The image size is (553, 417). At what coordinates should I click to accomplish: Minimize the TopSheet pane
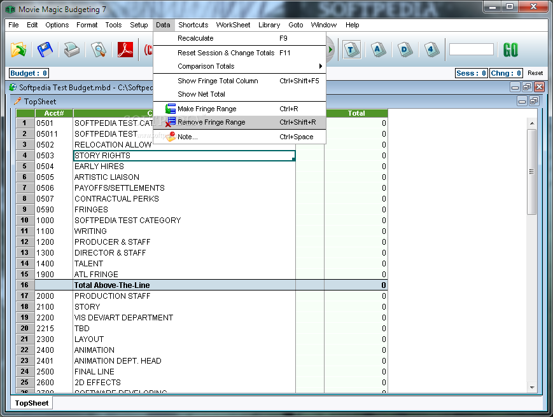[x=522, y=102]
